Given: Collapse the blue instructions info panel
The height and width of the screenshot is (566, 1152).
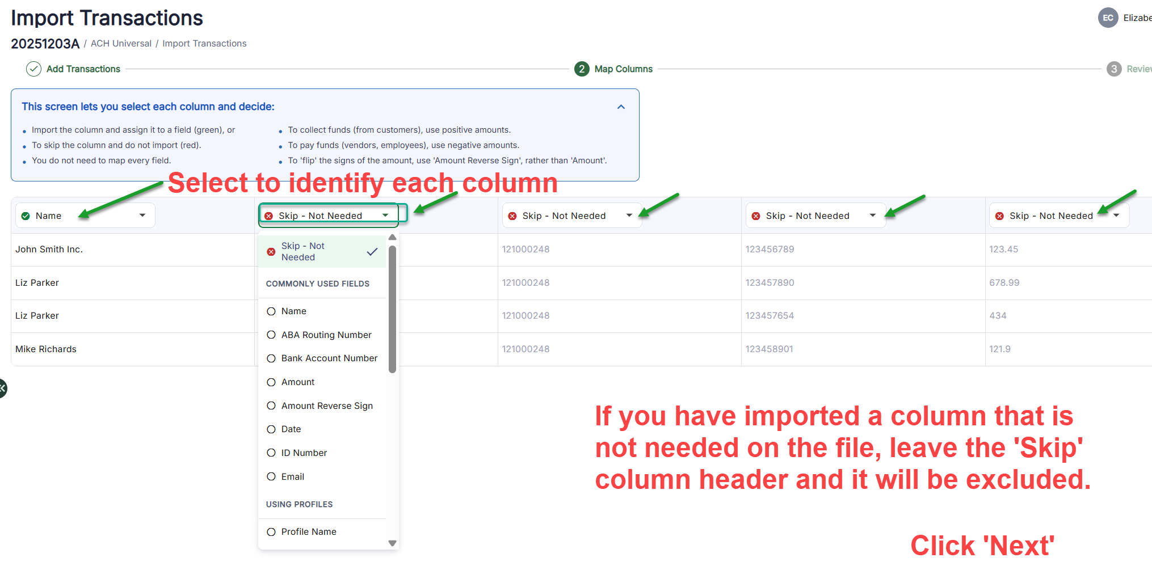Looking at the screenshot, I should click(x=621, y=107).
